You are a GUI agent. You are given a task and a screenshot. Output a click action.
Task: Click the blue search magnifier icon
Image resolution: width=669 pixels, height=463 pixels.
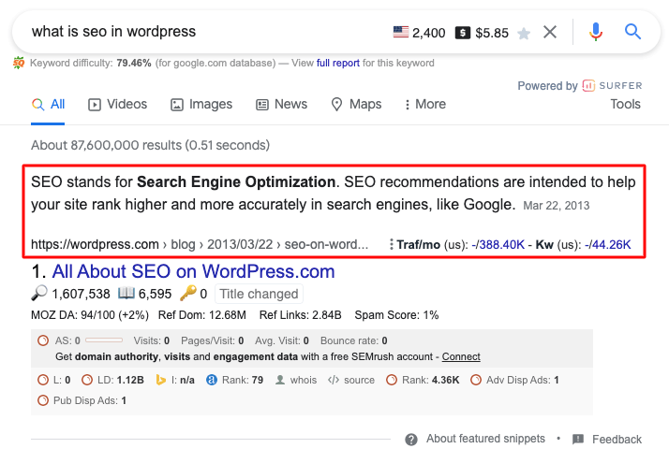point(632,32)
